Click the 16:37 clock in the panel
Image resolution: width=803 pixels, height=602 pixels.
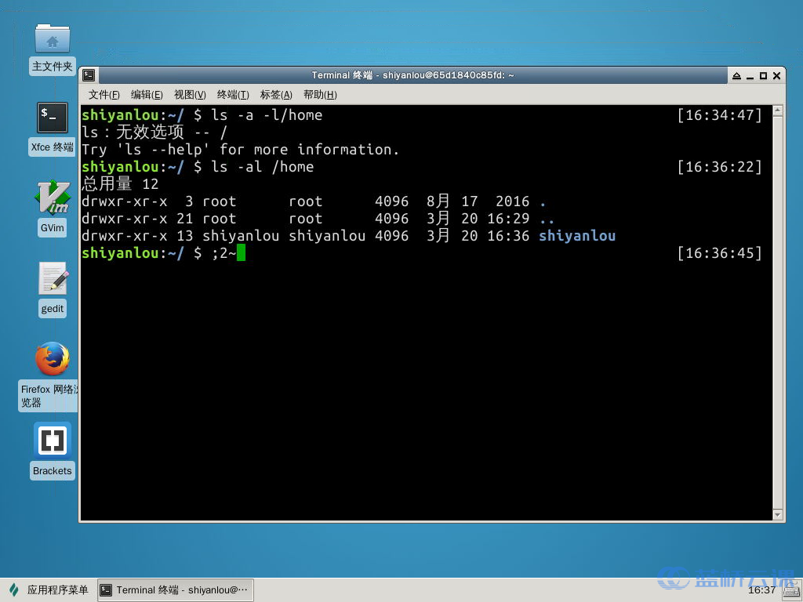click(x=761, y=590)
